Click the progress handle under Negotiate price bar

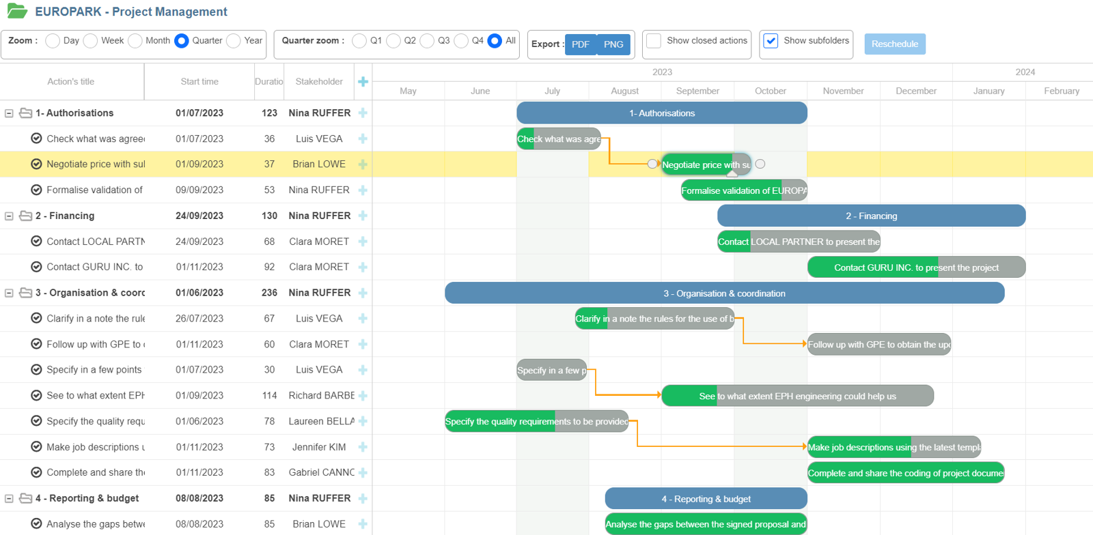click(732, 174)
